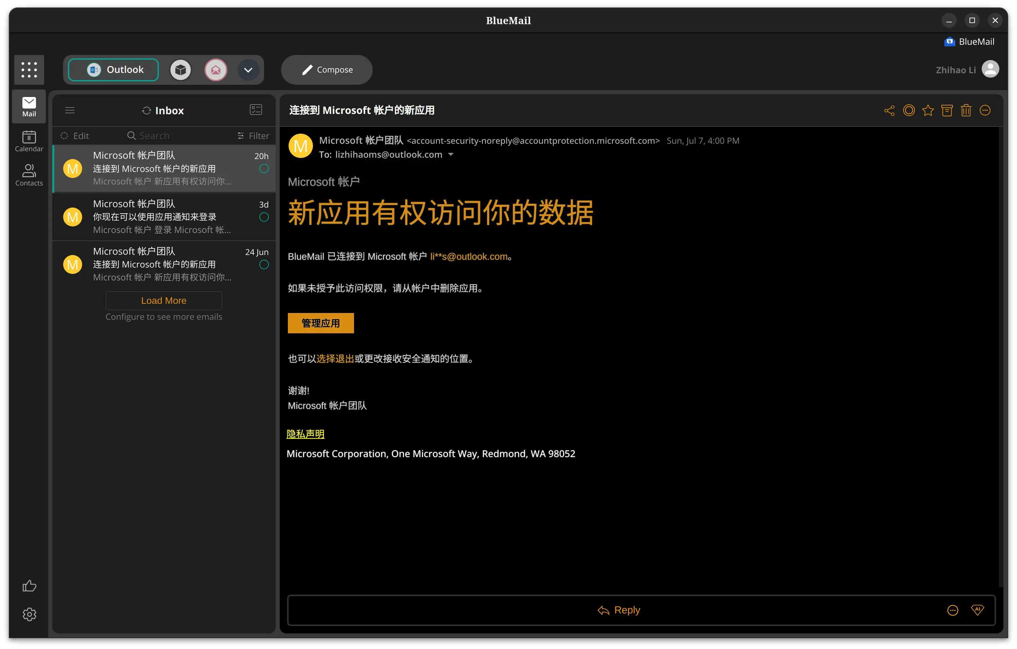Expand the accounts dropdown chevron
Image resolution: width=1017 pixels, height=649 pixels.
[248, 70]
